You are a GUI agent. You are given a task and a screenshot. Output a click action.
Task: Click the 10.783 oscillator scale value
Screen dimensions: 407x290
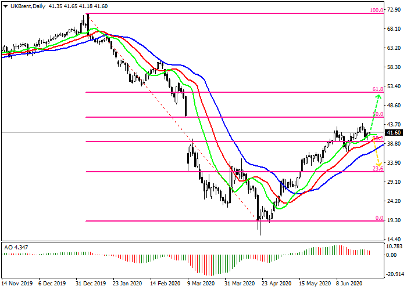click(x=395, y=246)
